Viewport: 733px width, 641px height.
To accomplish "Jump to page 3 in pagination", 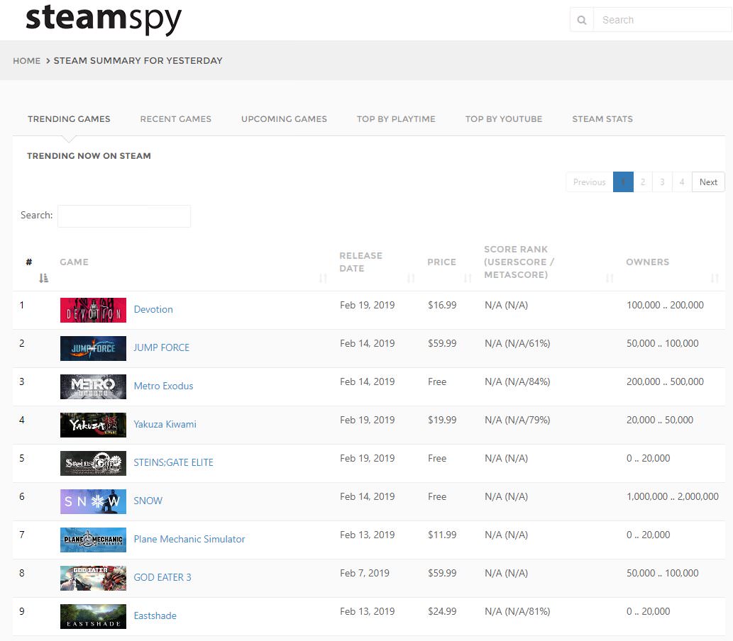I will [x=662, y=182].
